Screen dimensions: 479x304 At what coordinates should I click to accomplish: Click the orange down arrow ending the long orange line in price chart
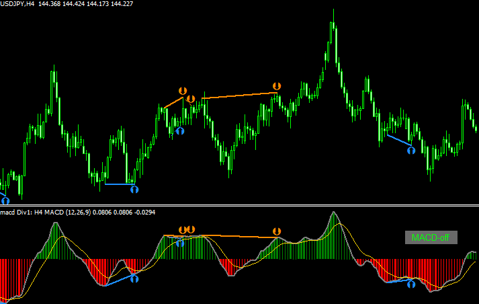tap(277, 86)
